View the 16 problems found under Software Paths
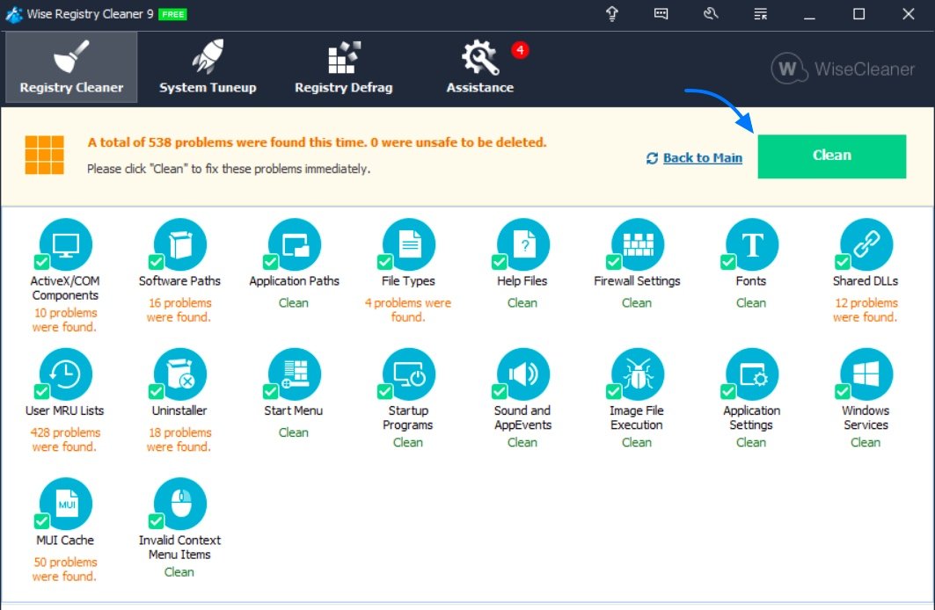935x610 pixels. (x=179, y=309)
